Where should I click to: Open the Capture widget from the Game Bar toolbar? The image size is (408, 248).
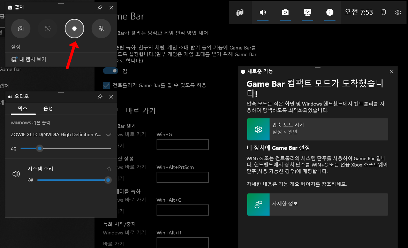coord(285,13)
